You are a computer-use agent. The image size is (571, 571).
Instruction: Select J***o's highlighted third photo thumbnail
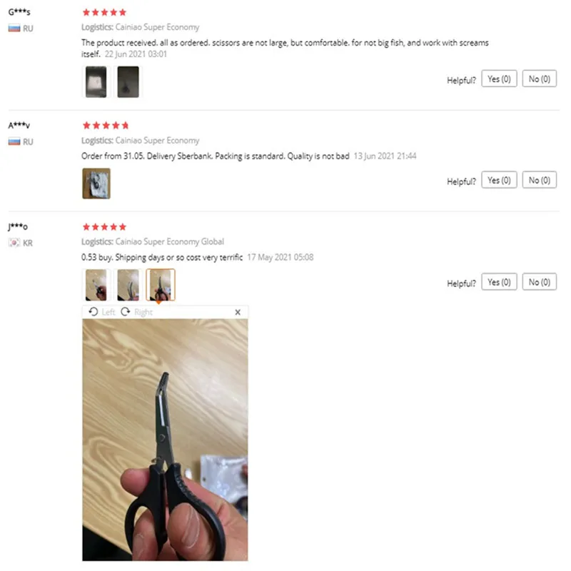161,285
